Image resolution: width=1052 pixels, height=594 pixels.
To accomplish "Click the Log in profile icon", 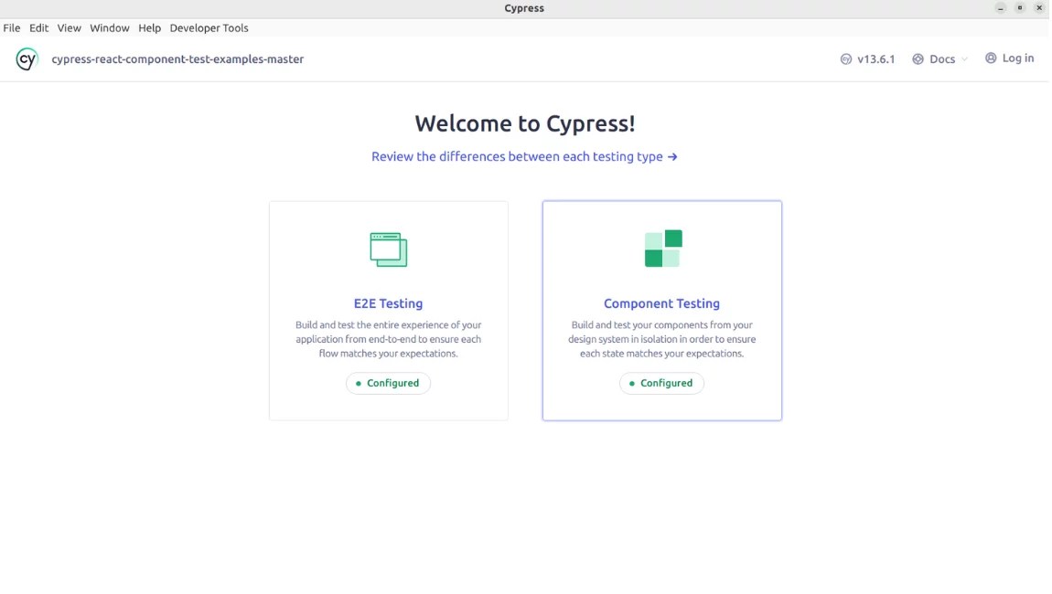I will [990, 58].
